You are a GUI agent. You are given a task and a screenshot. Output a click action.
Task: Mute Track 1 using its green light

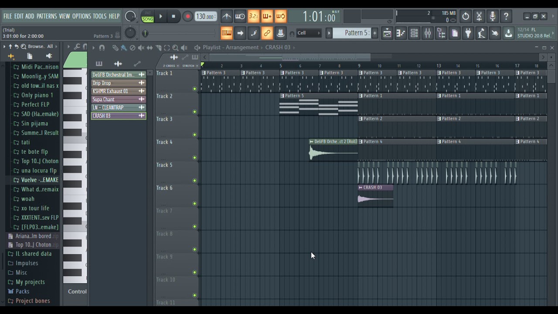[x=194, y=89]
